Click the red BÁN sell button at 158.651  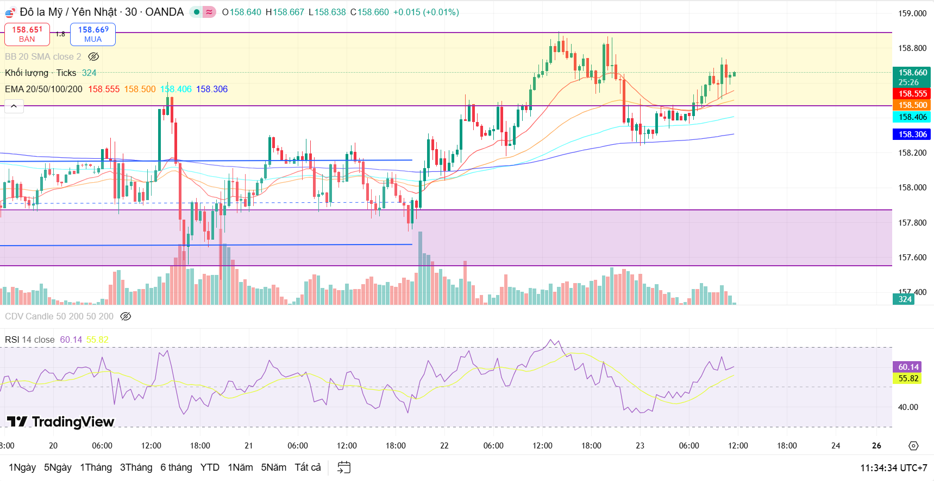pos(27,34)
